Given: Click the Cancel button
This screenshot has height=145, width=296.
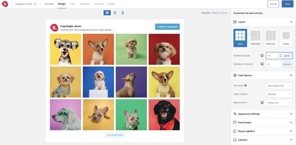Looking at the screenshot, I should point(273,4).
